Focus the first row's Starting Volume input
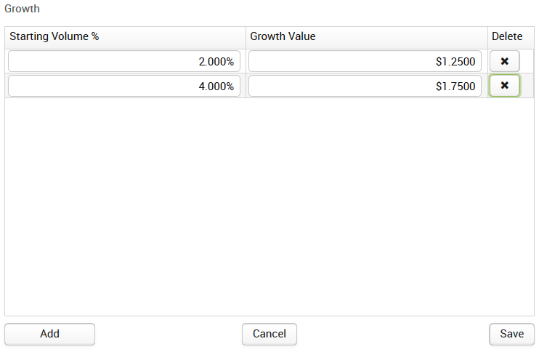This screenshot has width=539, height=352. tap(124, 62)
